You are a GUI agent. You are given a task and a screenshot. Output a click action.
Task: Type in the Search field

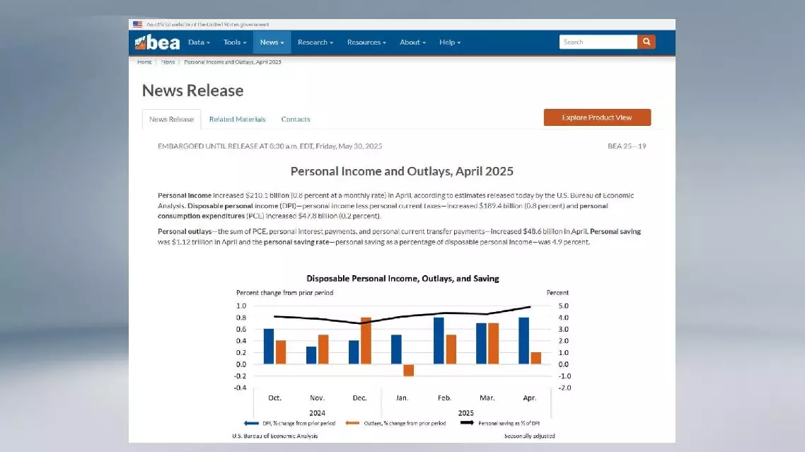pos(598,42)
